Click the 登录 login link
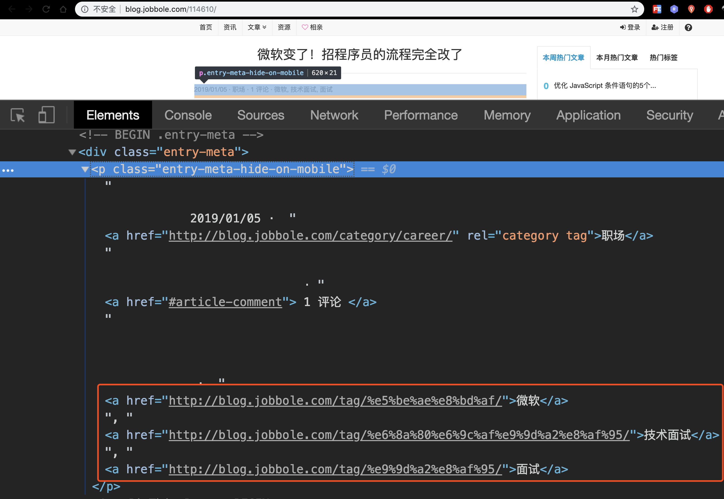 630,28
